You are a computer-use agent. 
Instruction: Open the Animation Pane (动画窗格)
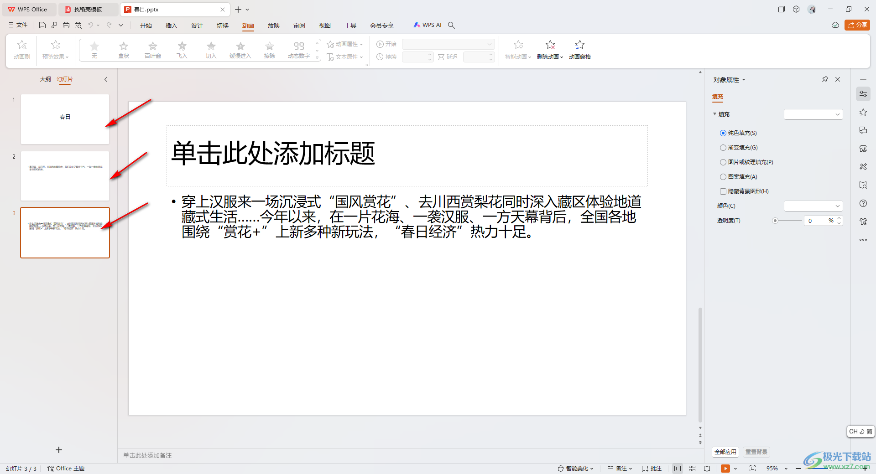[579, 49]
